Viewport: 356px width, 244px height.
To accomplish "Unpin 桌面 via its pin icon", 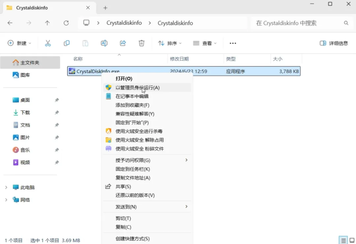I will (x=57, y=100).
